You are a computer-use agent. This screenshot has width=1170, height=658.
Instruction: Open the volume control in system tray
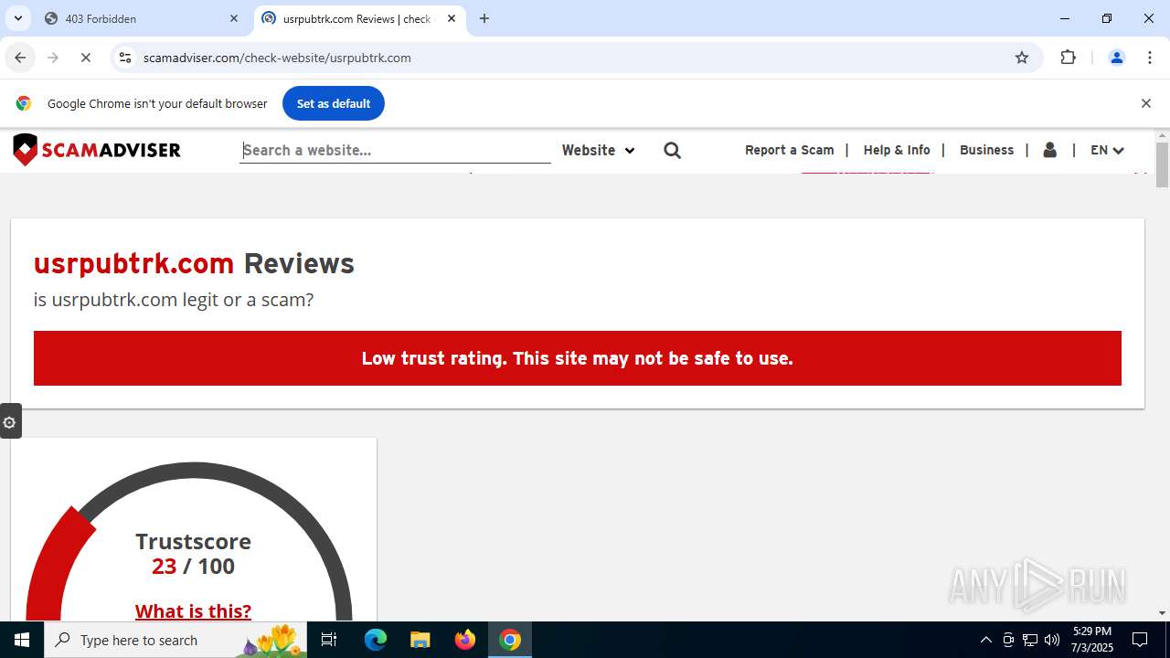[1052, 640]
